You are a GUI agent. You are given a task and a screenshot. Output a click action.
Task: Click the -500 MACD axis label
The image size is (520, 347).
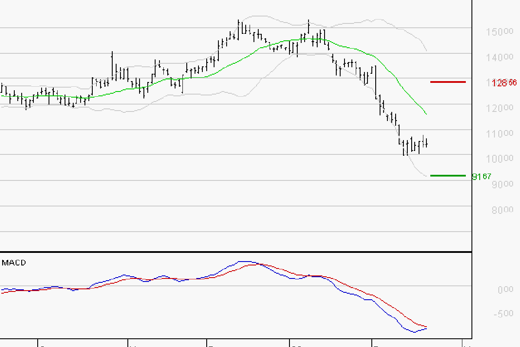(x=504, y=314)
